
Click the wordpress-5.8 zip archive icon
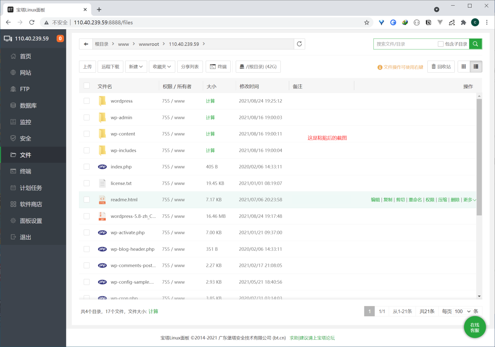102,216
